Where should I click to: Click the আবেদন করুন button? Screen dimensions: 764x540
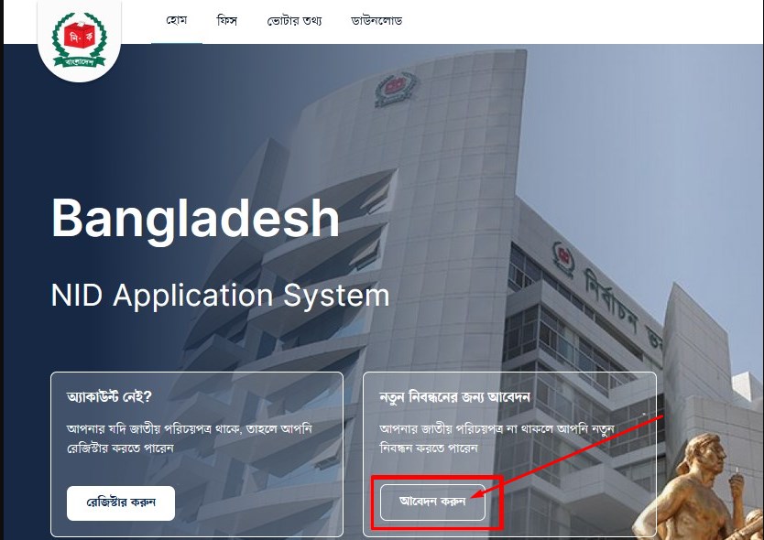432,502
